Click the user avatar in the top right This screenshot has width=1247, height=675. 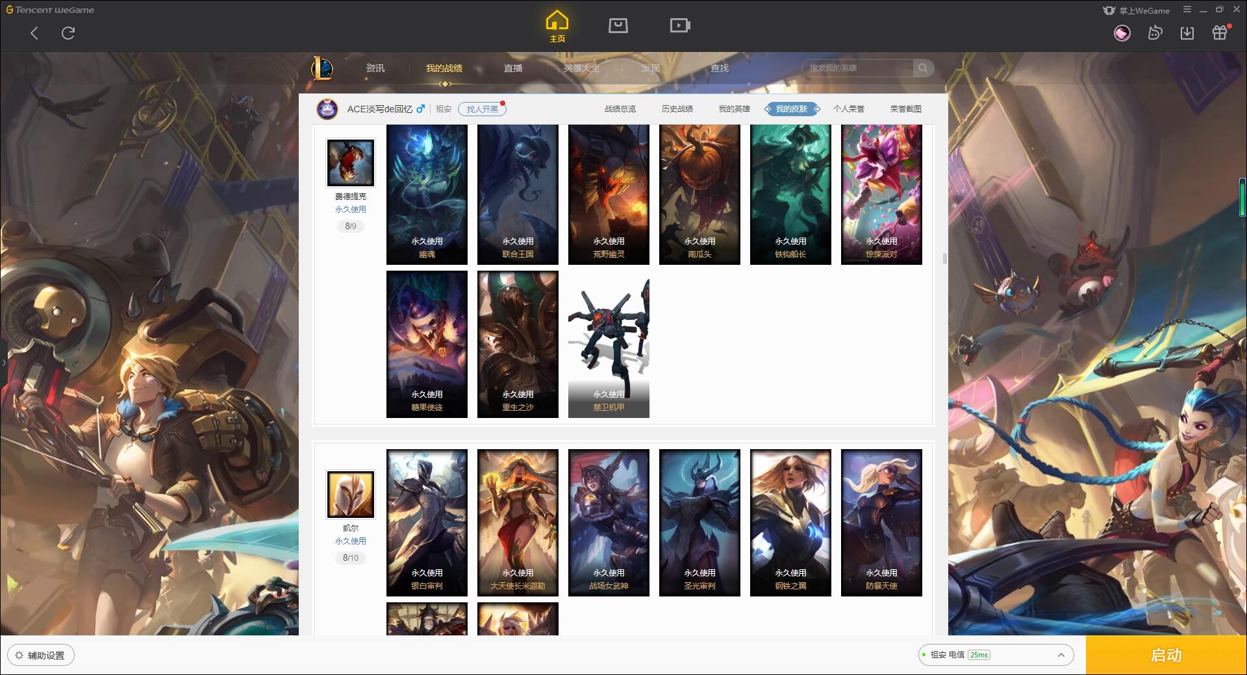click(x=1122, y=33)
